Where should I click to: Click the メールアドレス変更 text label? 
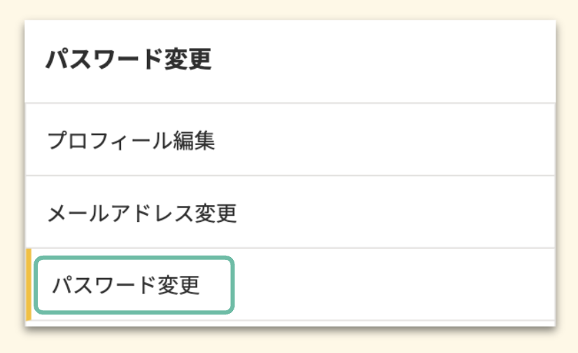[x=142, y=212]
